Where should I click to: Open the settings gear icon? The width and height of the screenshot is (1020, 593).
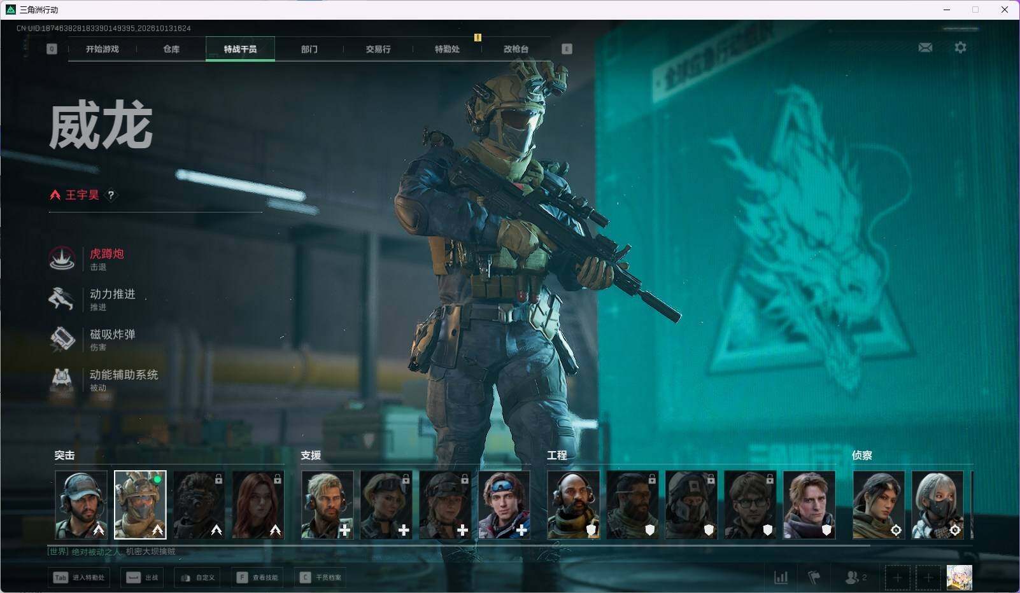[x=960, y=48]
